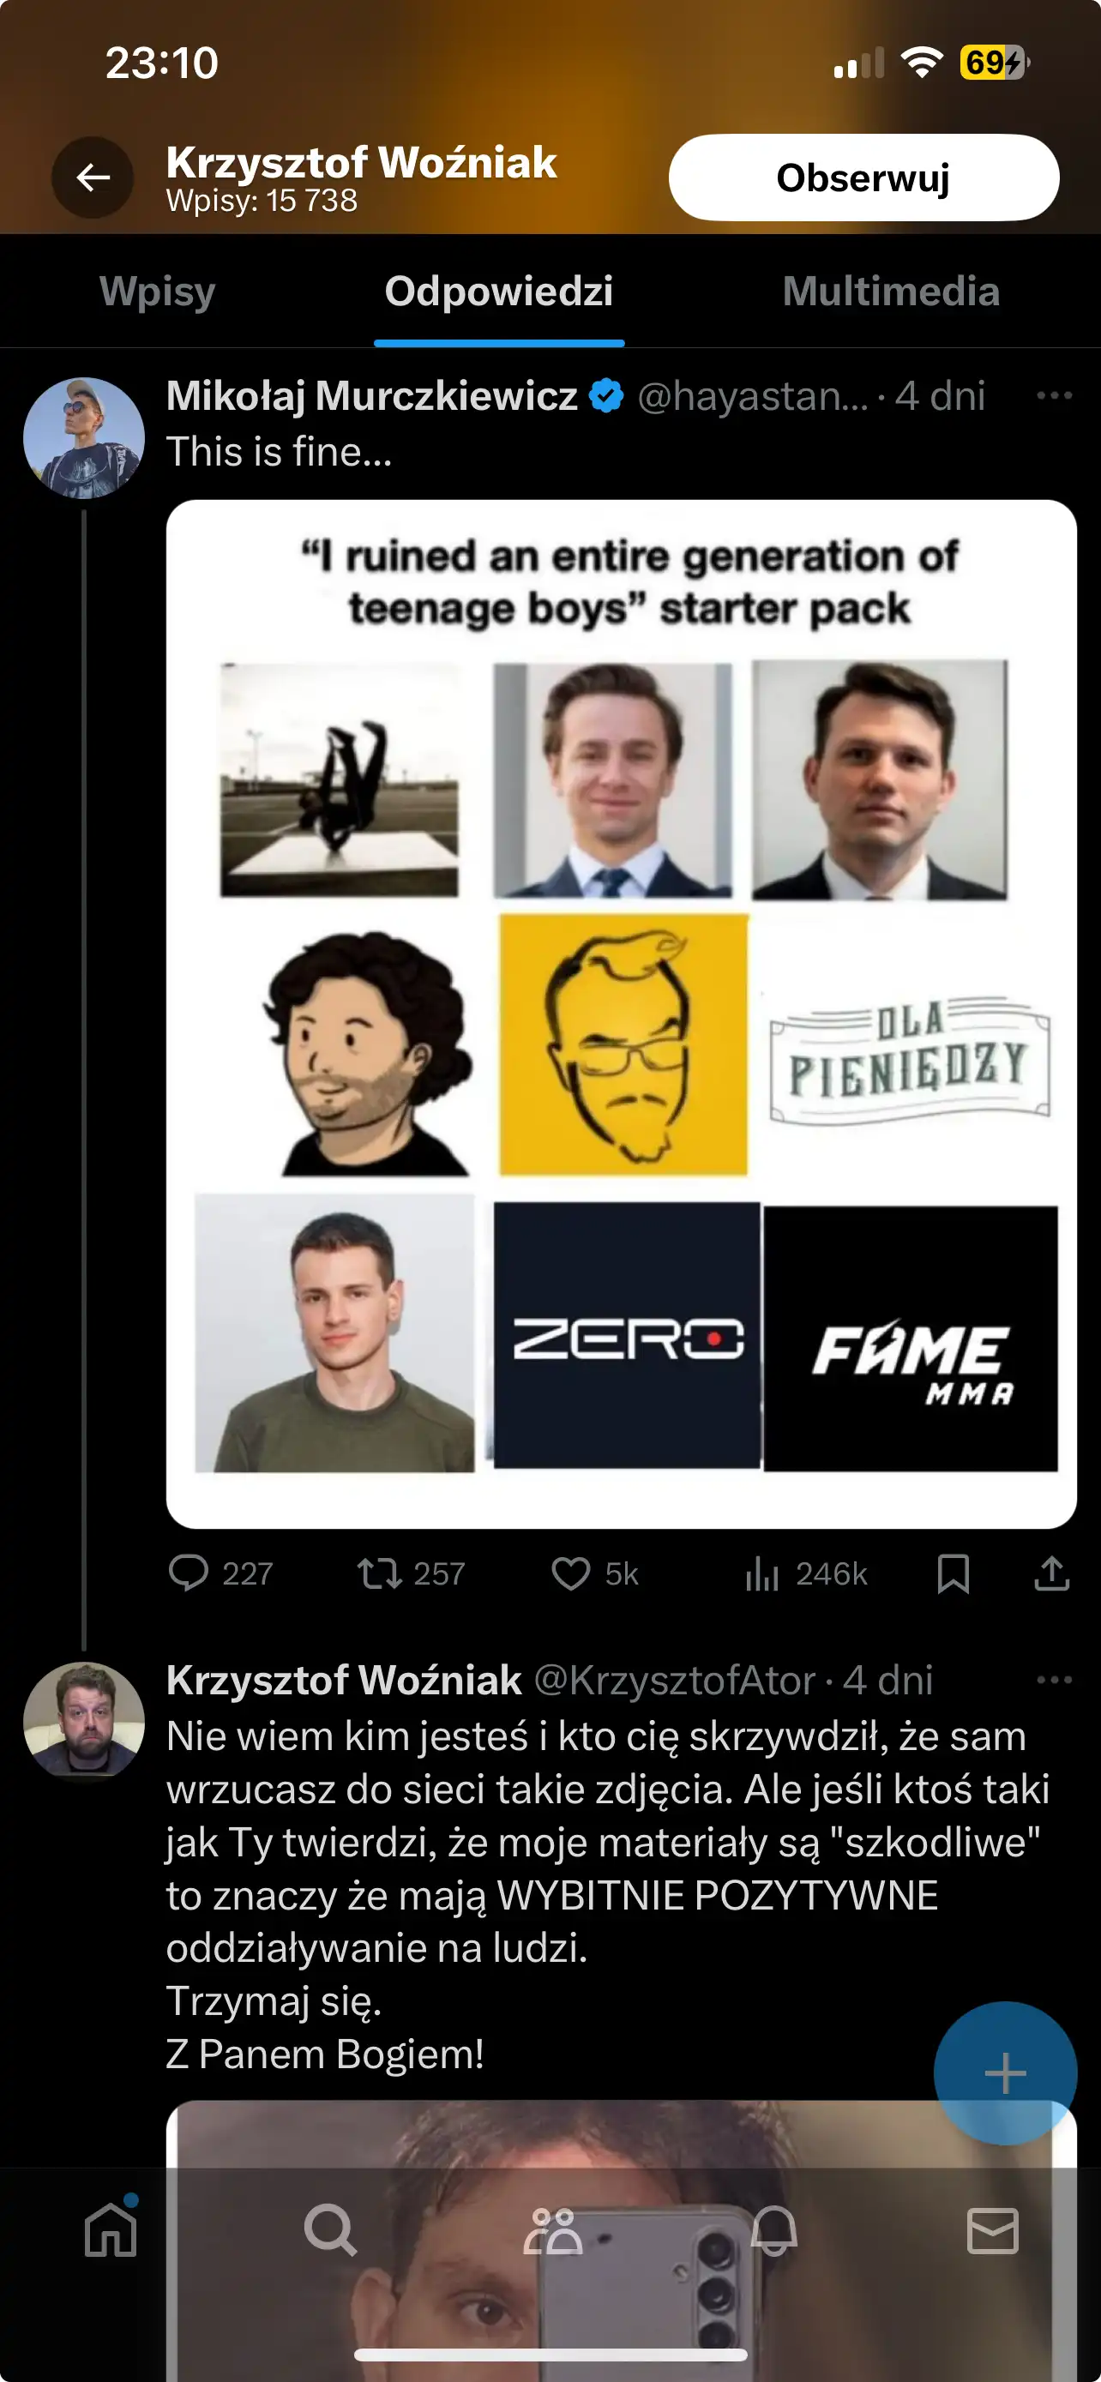
Task: Tap the blue compose plus button
Action: click(1004, 2072)
